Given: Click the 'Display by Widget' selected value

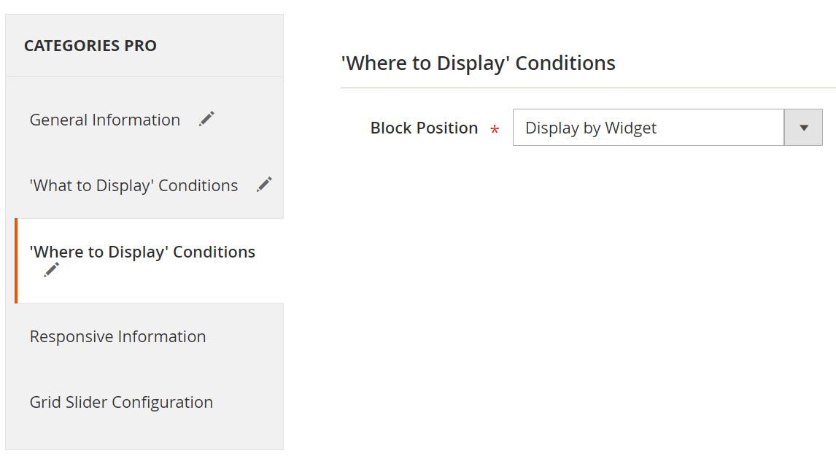Looking at the screenshot, I should [x=591, y=128].
